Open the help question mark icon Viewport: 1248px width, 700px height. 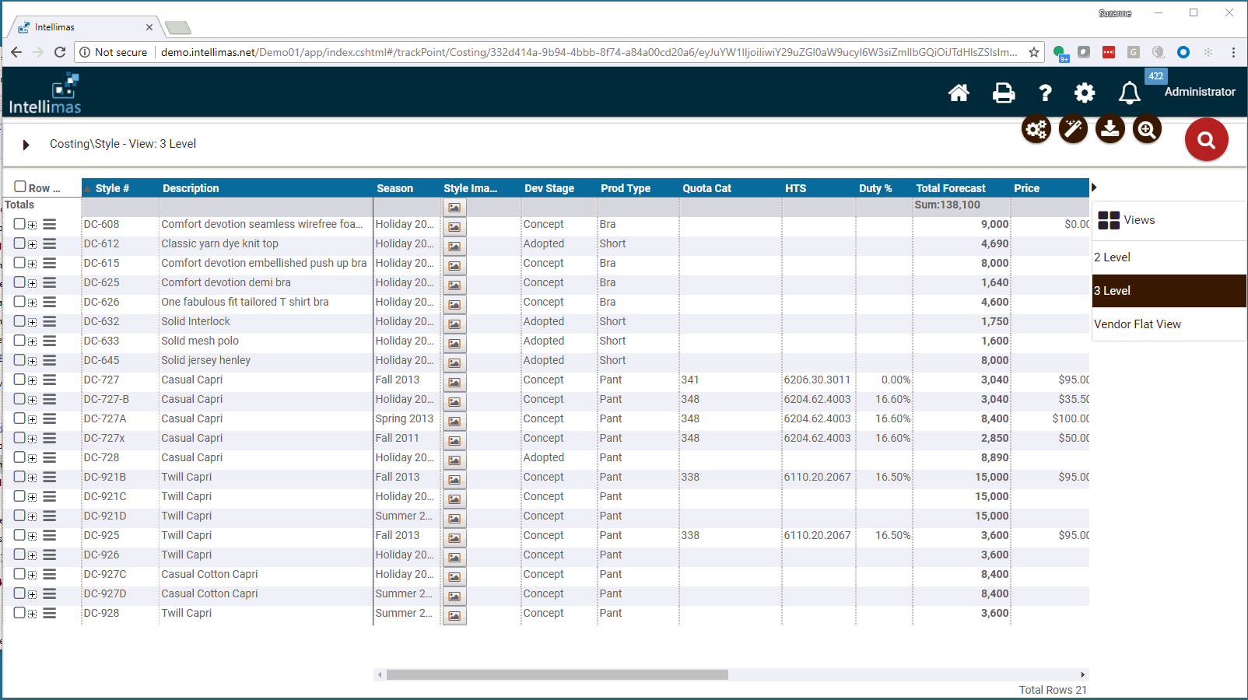point(1045,93)
